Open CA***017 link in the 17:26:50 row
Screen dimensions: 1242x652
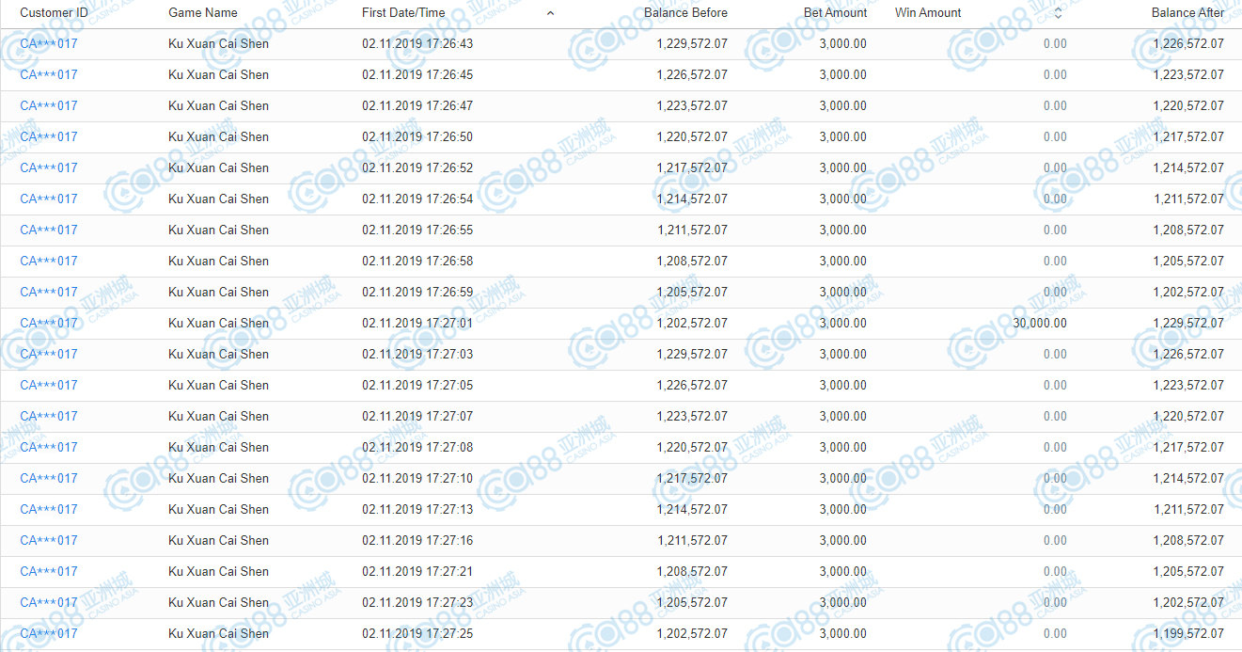click(x=49, y=136)
